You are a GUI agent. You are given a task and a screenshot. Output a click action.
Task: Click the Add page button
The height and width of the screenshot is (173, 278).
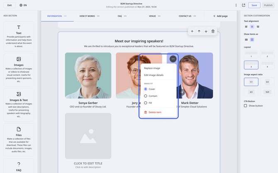tap(220, 16)
